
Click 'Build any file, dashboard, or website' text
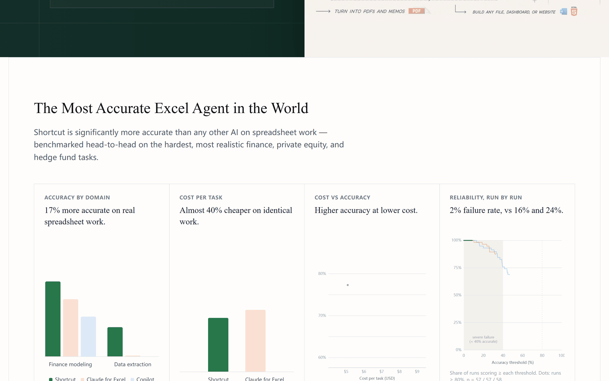tap(514, 12)
